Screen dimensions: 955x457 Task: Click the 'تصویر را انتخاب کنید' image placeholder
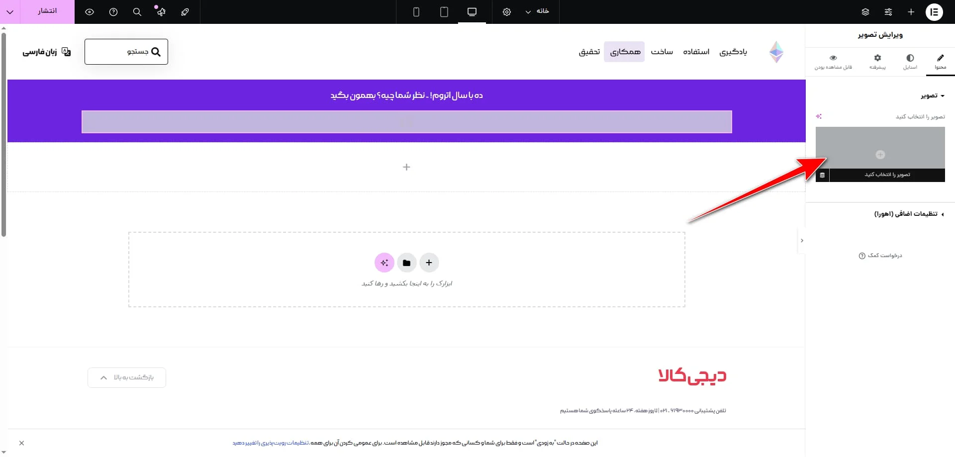[880, 154]
